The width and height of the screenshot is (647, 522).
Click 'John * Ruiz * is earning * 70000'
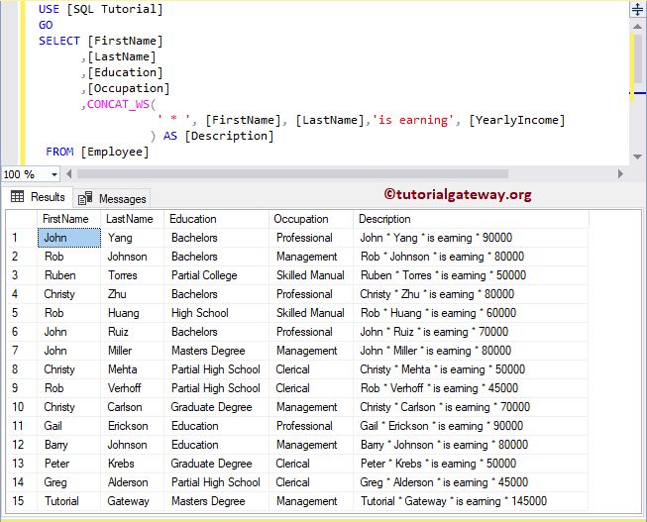click(x=471, y=332)
